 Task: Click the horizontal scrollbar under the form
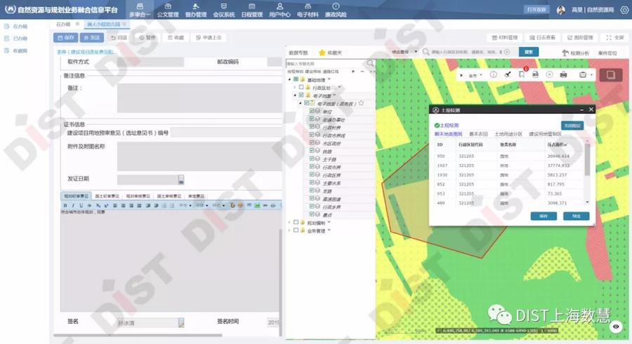[x=138, y=335]
